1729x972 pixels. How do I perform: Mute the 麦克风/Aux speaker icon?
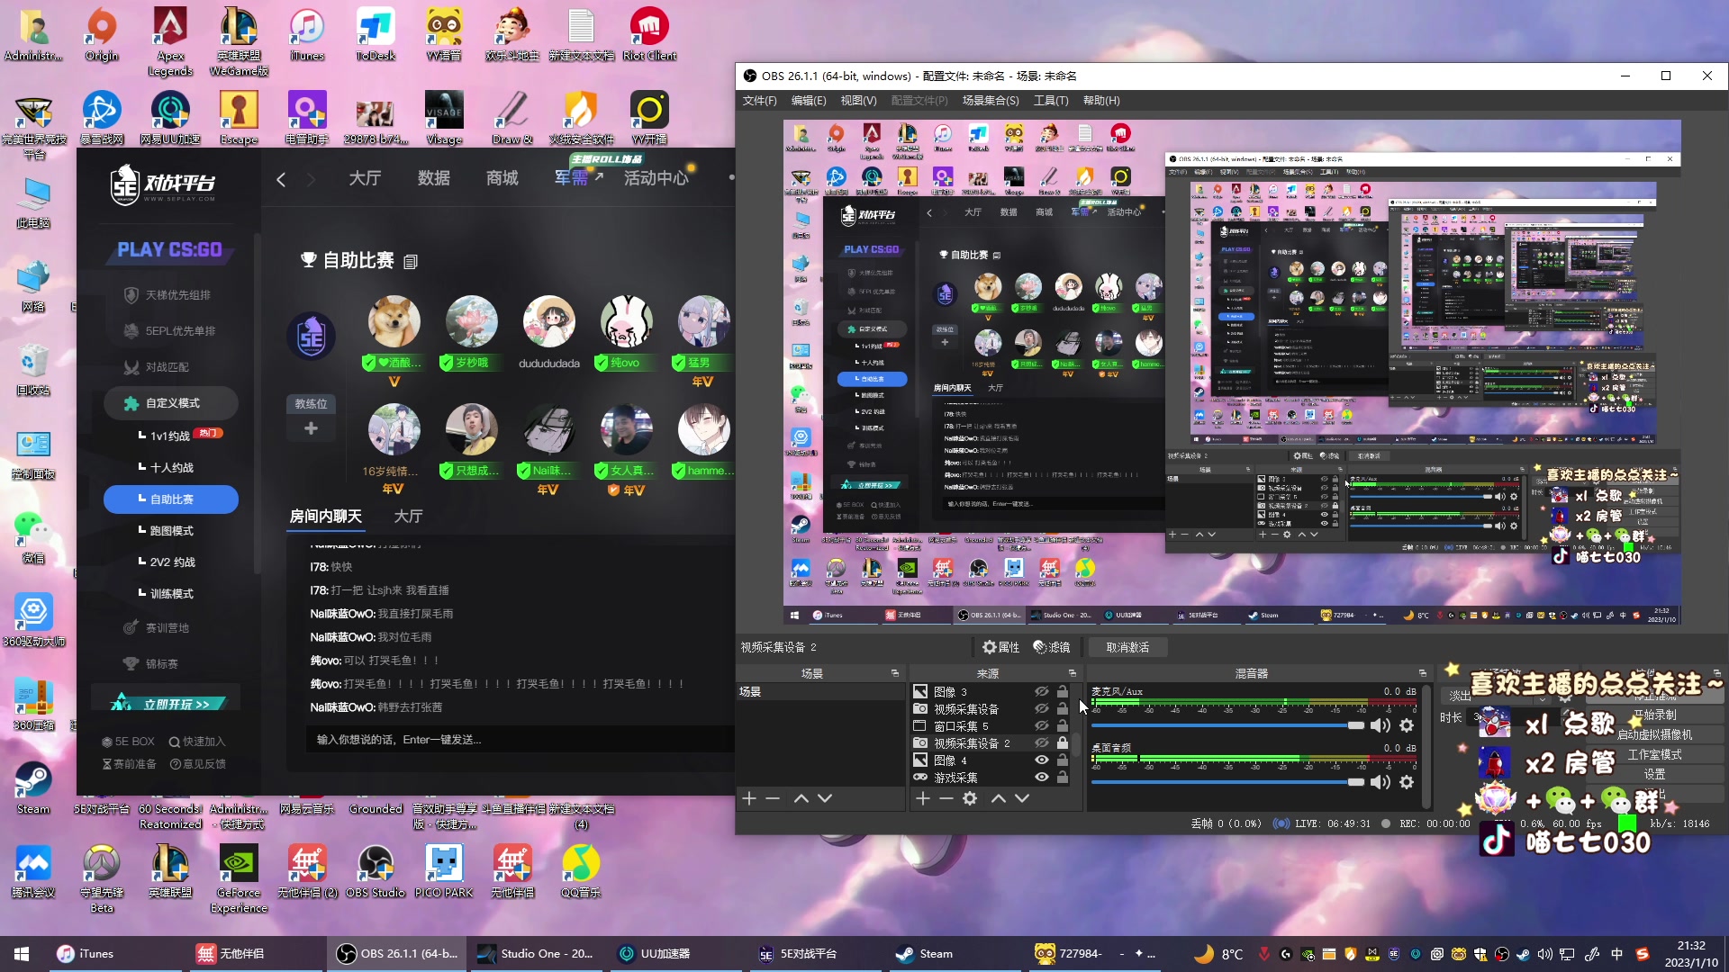click(x=1380, y=725)
